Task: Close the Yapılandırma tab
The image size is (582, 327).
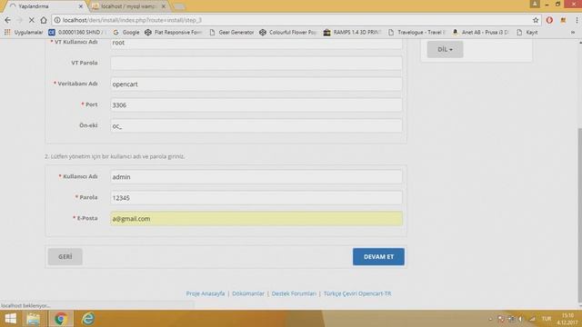Action: [x=81, y=6]
